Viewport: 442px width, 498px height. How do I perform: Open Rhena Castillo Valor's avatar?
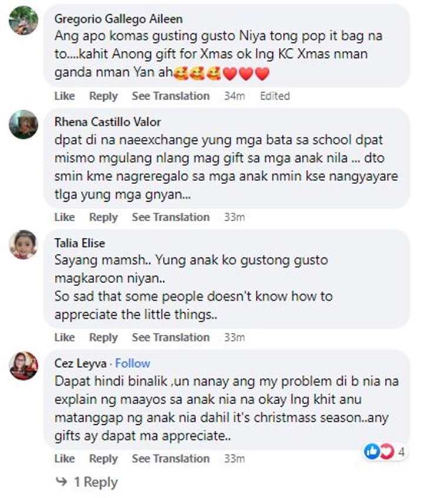(x=24, y=124)
